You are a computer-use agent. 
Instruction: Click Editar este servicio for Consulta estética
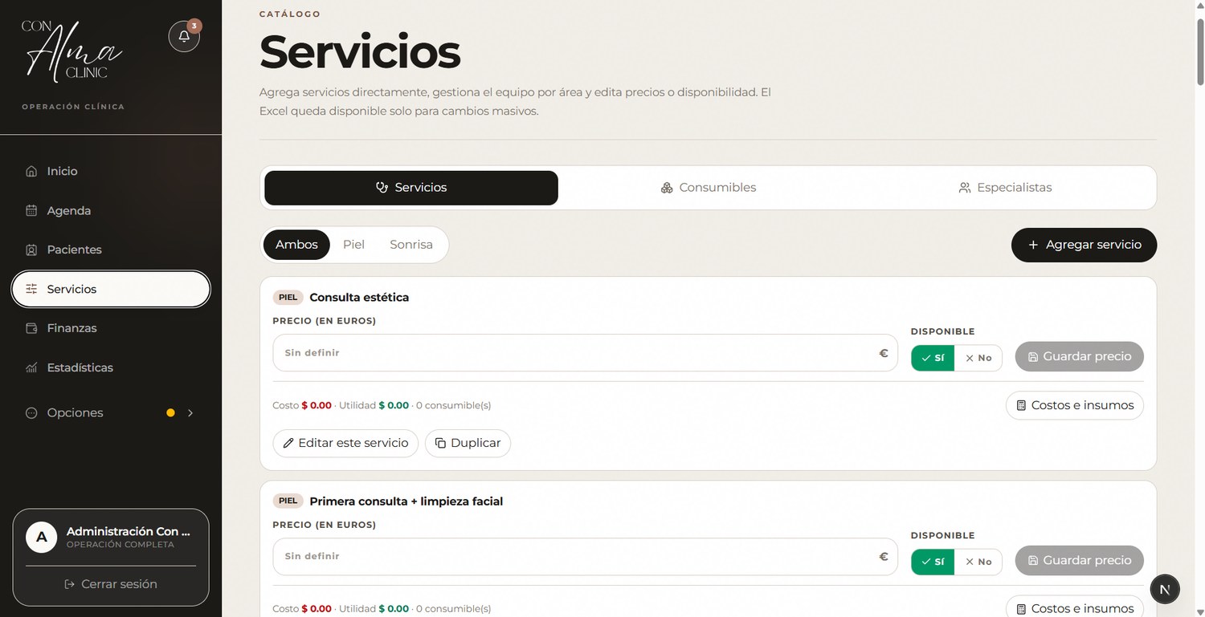click(x=345, y=443)
